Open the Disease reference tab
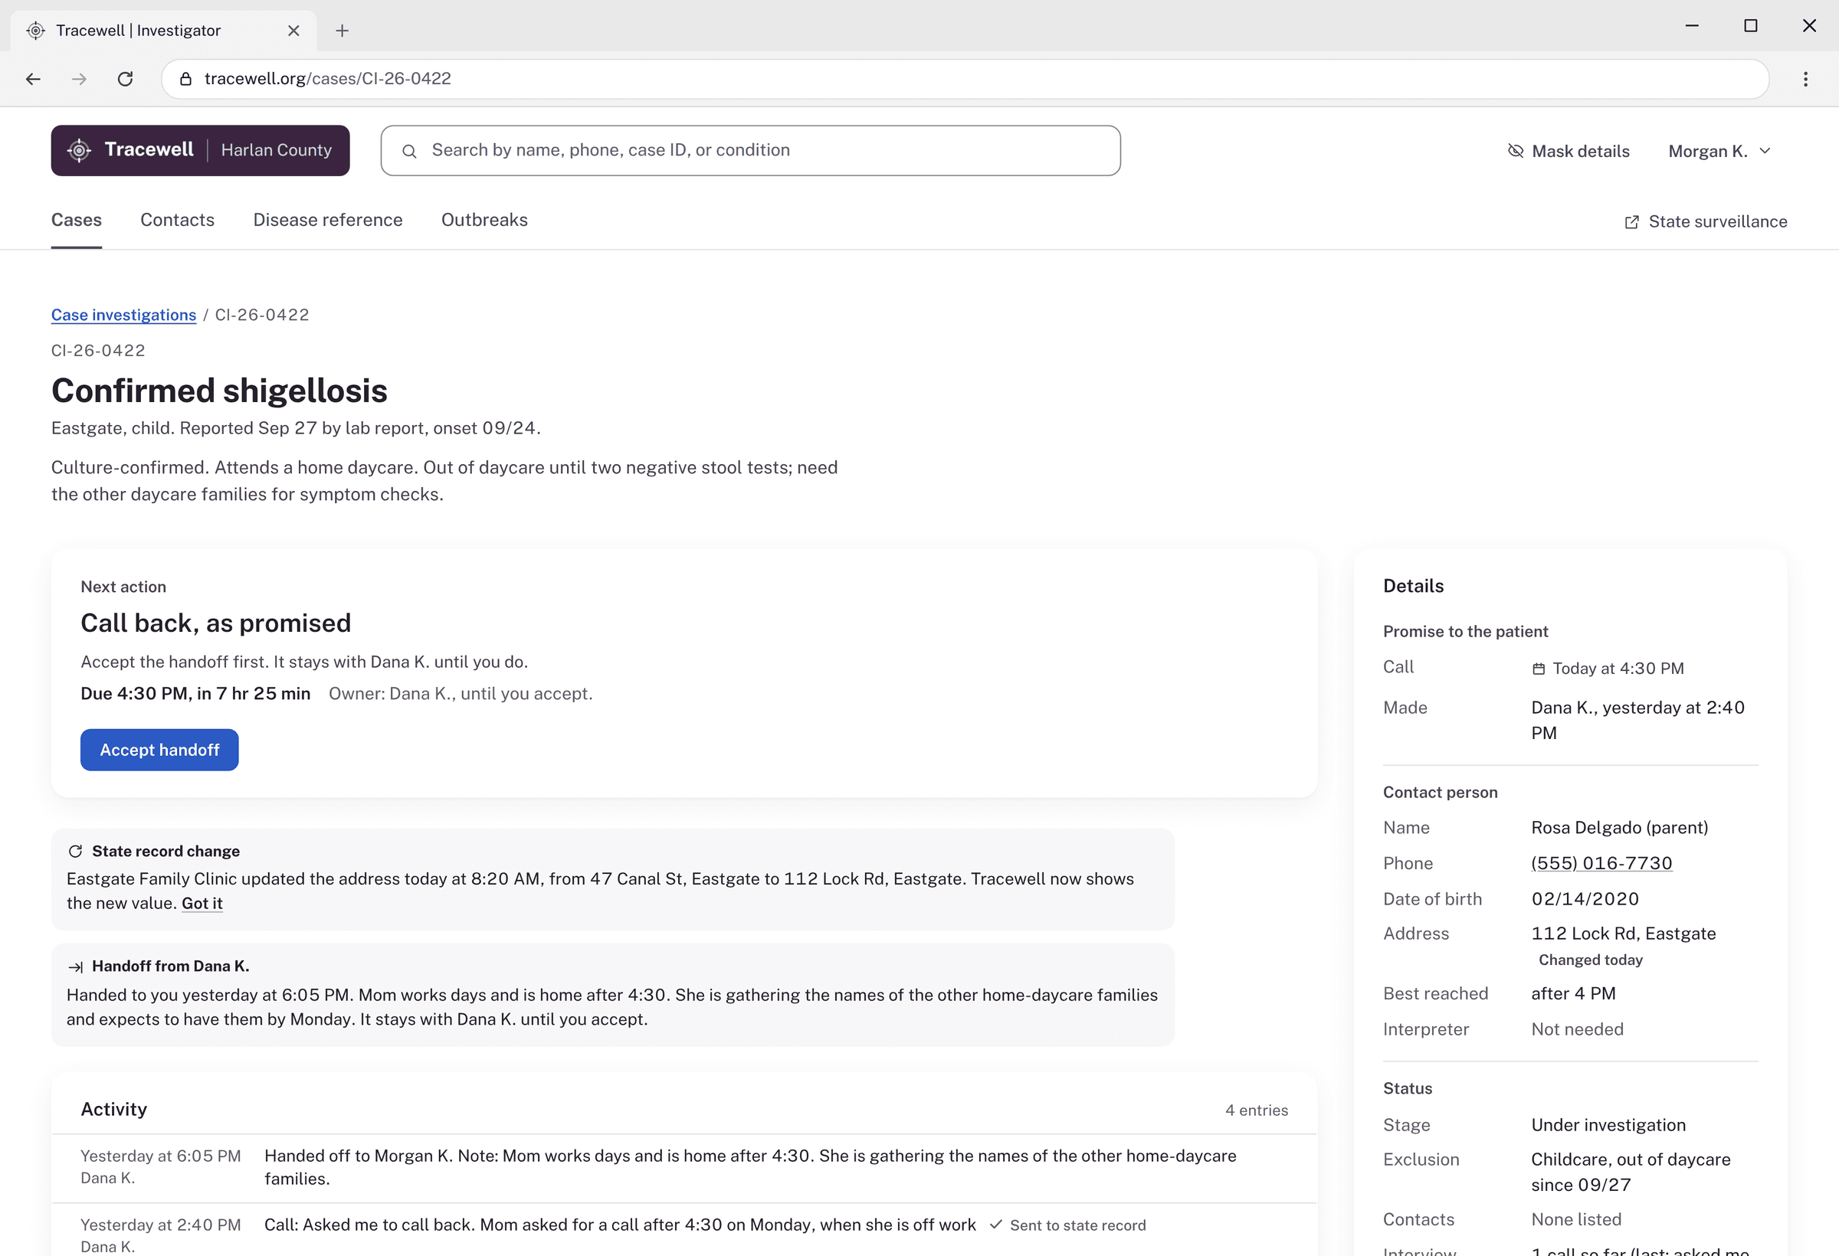 coord(328,220)
